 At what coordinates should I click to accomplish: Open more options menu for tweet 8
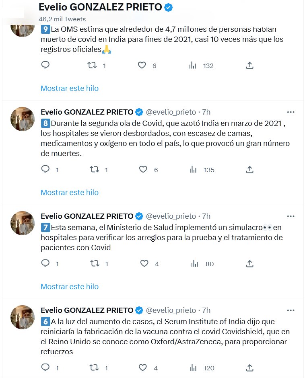pyautogui.click(x=291, y=112)
